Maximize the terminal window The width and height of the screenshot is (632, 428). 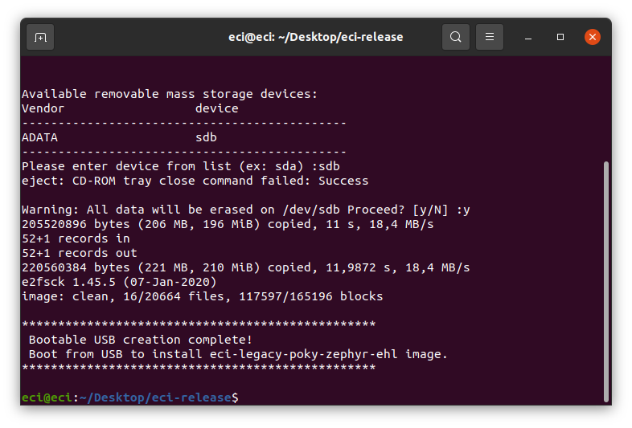click(x=560, y=37)
